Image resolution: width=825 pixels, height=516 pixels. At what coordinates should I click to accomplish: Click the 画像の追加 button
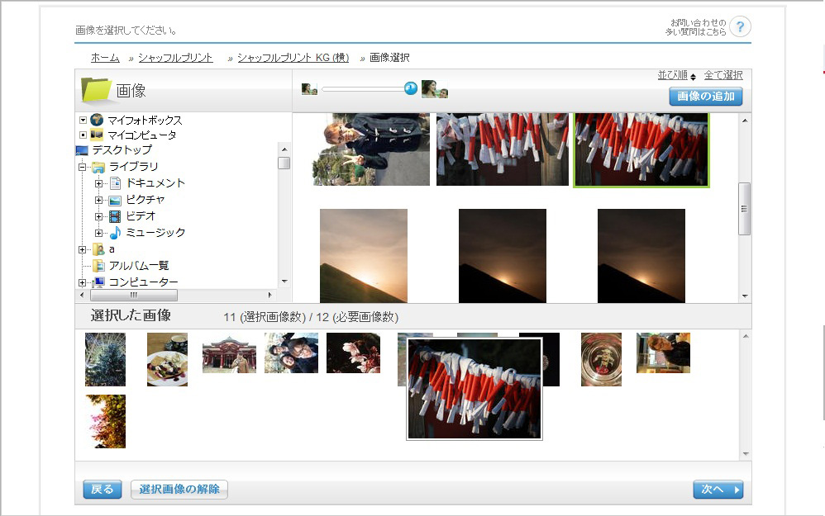[705, 97]
